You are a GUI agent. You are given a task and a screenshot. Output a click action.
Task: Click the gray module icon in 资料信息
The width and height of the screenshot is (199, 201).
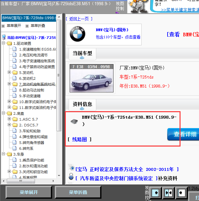tap(74, 121)
